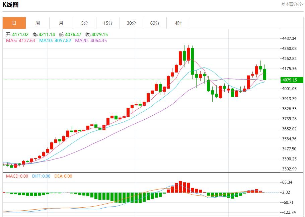The height and width of the screenshot is (217, 305).
Task: Select the 日 daily chart tab
Action: click(14, 23)
